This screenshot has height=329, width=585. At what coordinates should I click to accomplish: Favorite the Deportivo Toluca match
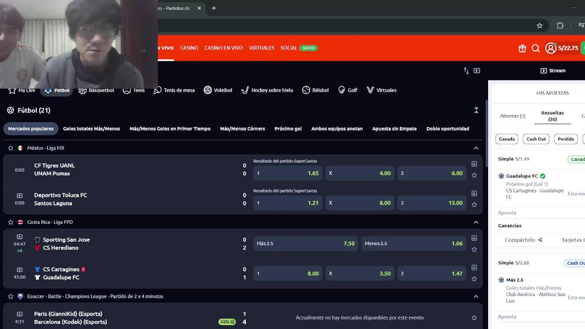(x=474, y=205)
